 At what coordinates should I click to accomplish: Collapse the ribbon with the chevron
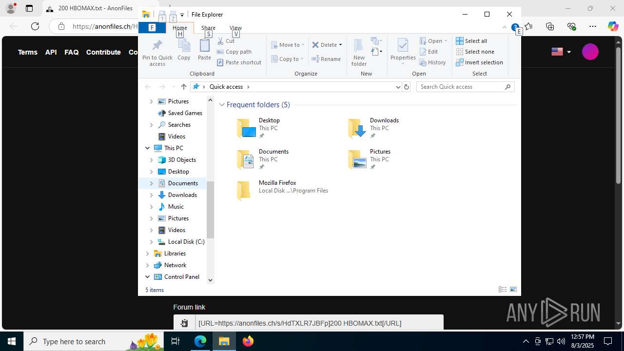[x=505, y=28]
